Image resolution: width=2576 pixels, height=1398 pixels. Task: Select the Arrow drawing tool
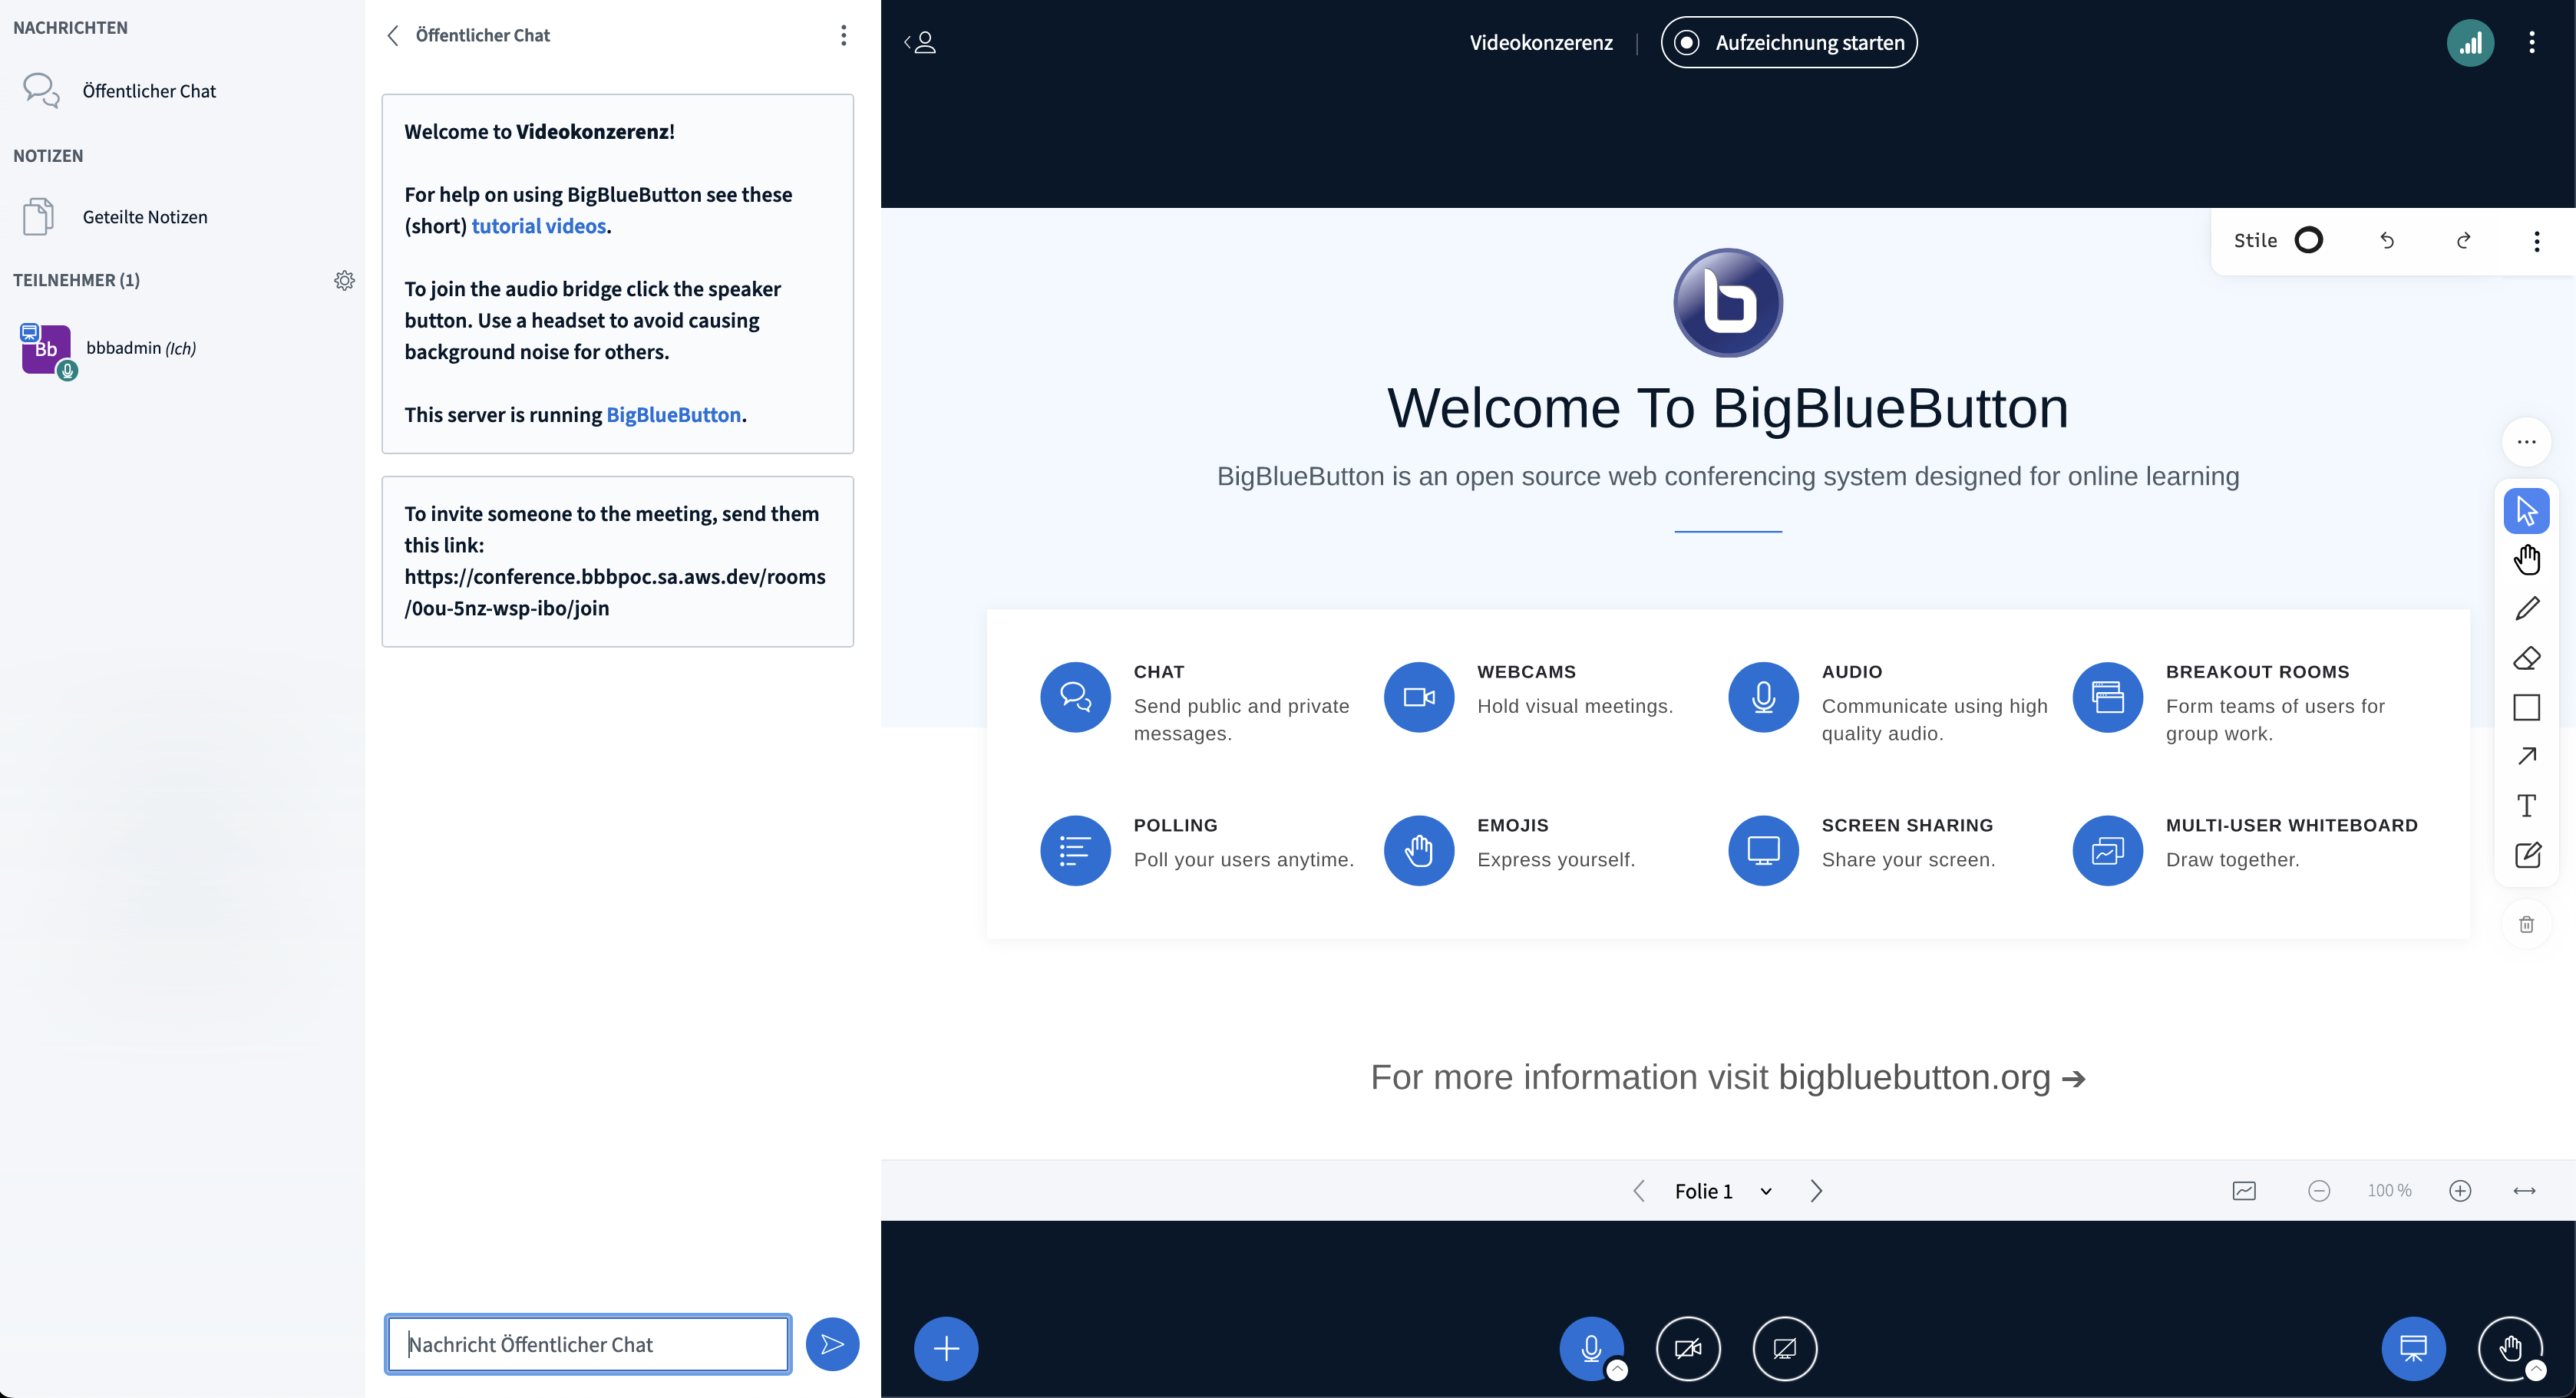[x=2526, y=757]
